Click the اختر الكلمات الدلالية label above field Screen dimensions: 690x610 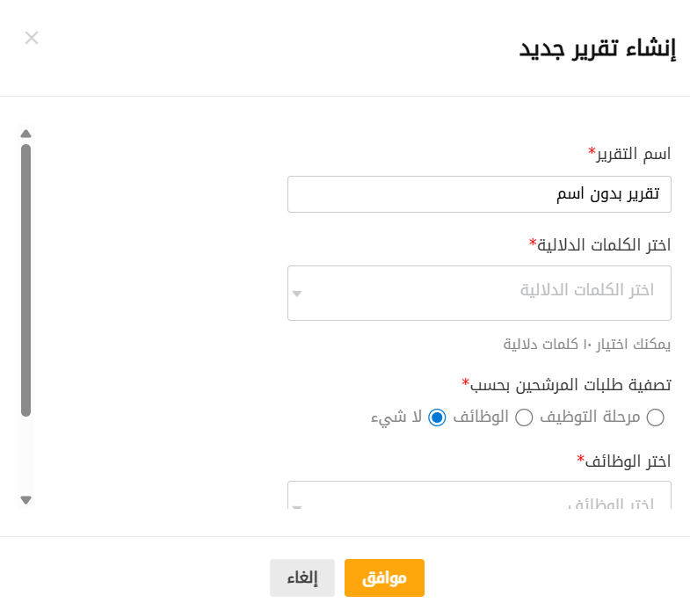pyautogui.click(x=599, y=243)
